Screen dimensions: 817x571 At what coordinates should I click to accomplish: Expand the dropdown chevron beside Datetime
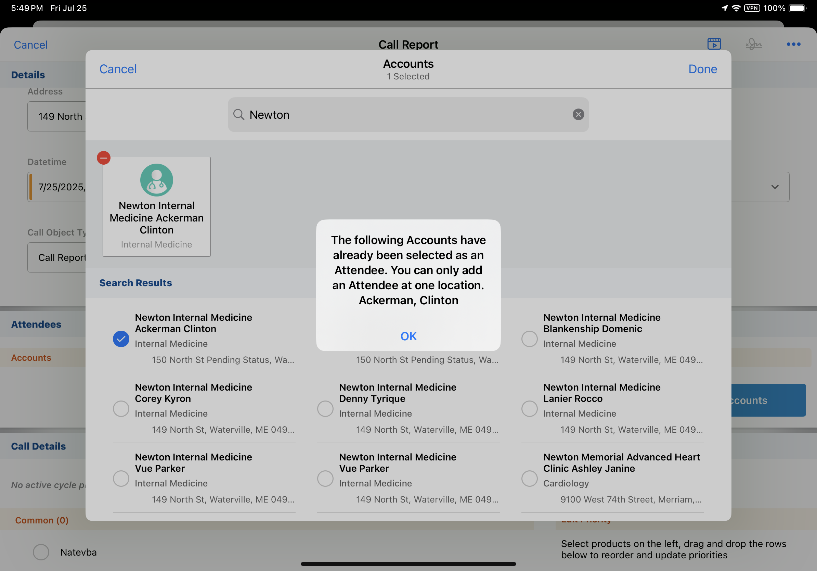pyautogui.click(x=775, y=187)
